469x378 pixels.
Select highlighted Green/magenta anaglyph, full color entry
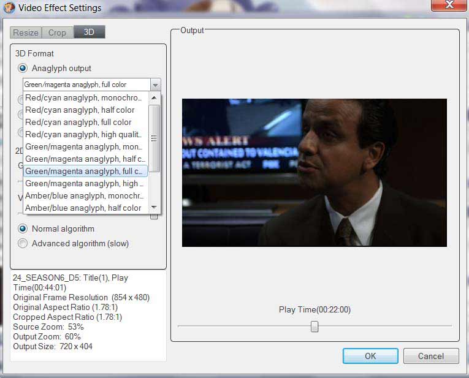(86, 171)
